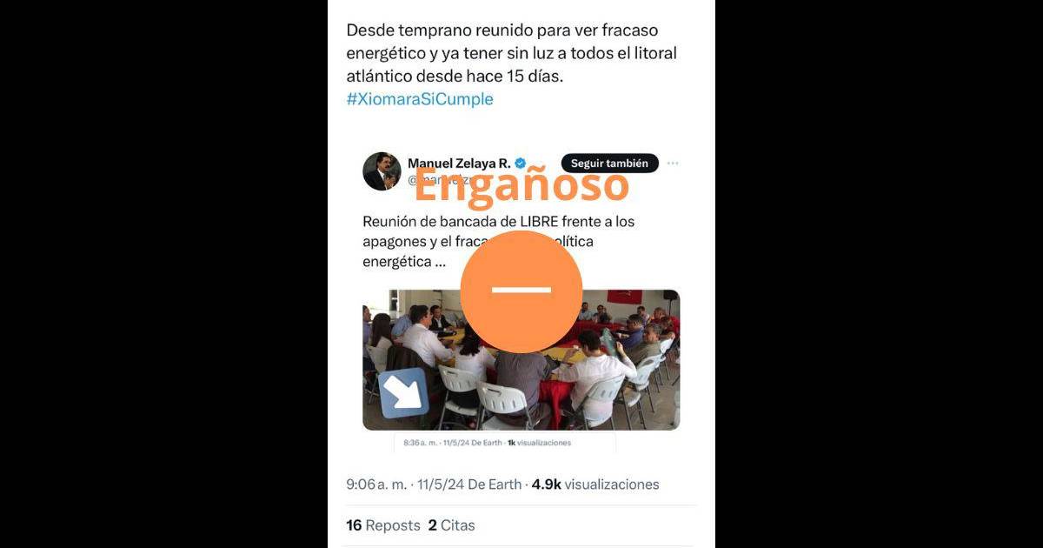Click the blue diagonal arrow icon
1043x548 pixels.
[404, 393]
